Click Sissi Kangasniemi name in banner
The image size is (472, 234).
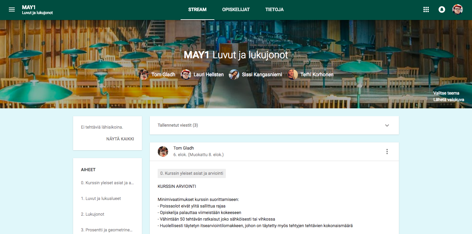tap(262, 75)
